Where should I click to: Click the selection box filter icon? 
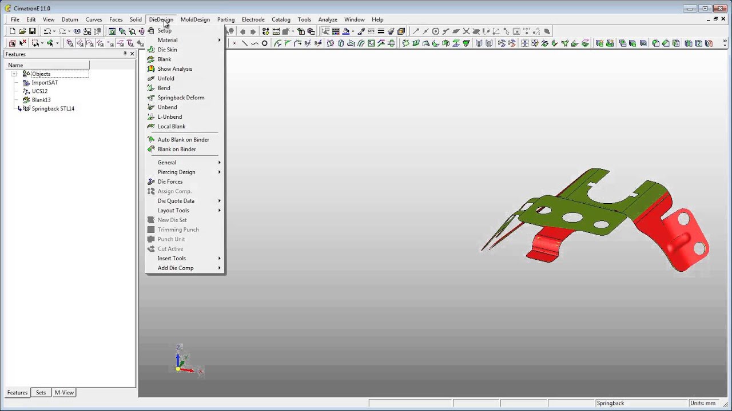[35, 43]
